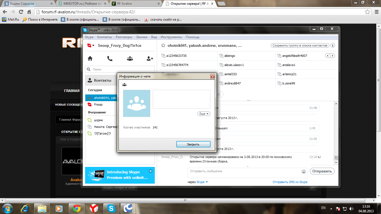Reload the page in Chrome
The height and width of the screenshot is (214, 381).
(x=21, y=12)
